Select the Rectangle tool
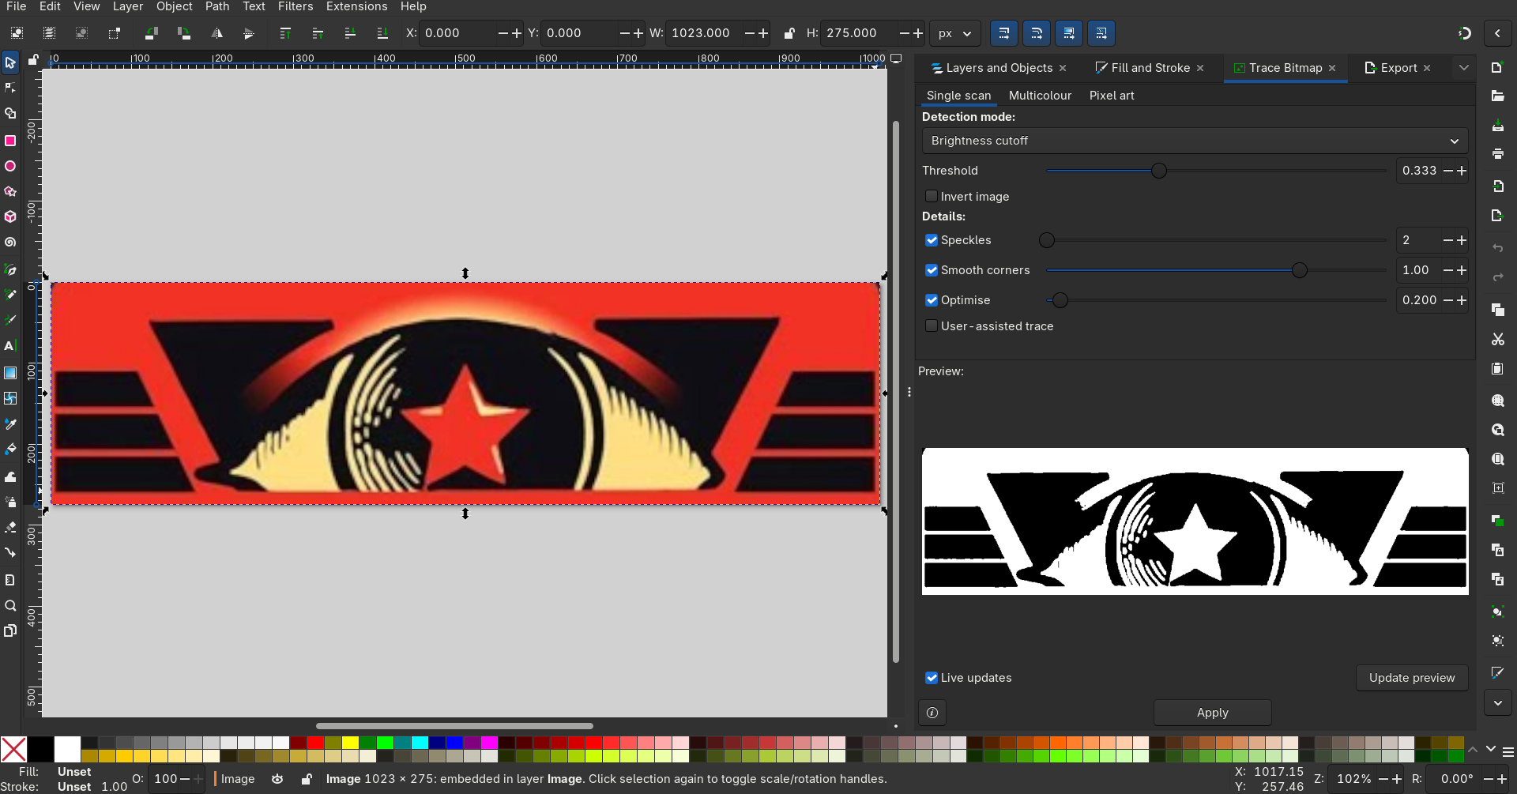The width and height of the screenshot is (1517, 794). point(10,141)
